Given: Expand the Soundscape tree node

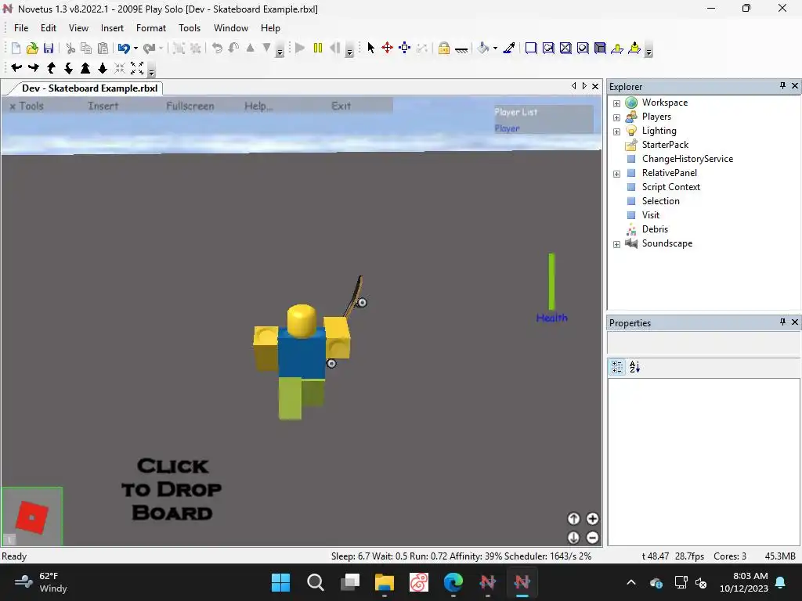Looking at the screenshot, I should tap(617, 244).
